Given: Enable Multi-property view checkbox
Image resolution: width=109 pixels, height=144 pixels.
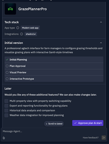Looking at the screenshot, I should tap(7, 101).
